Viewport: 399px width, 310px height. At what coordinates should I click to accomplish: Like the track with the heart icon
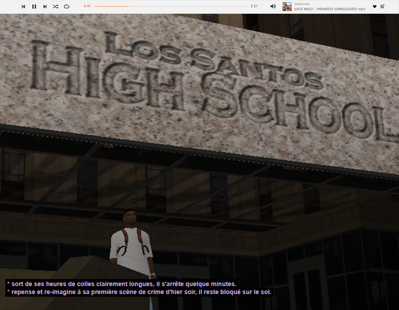[x=375, y=7]
